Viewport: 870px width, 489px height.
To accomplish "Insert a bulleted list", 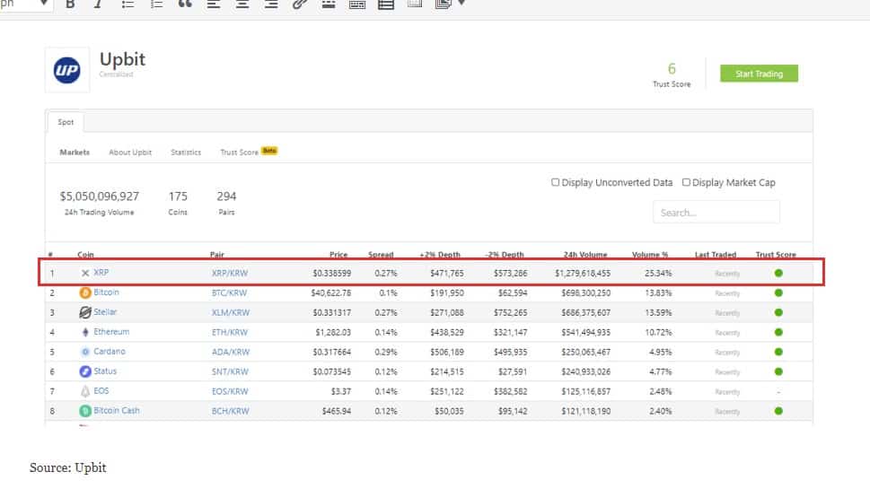I will [127, 4].
